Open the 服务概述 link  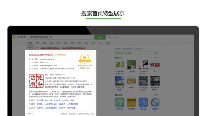tap(40, 104)
